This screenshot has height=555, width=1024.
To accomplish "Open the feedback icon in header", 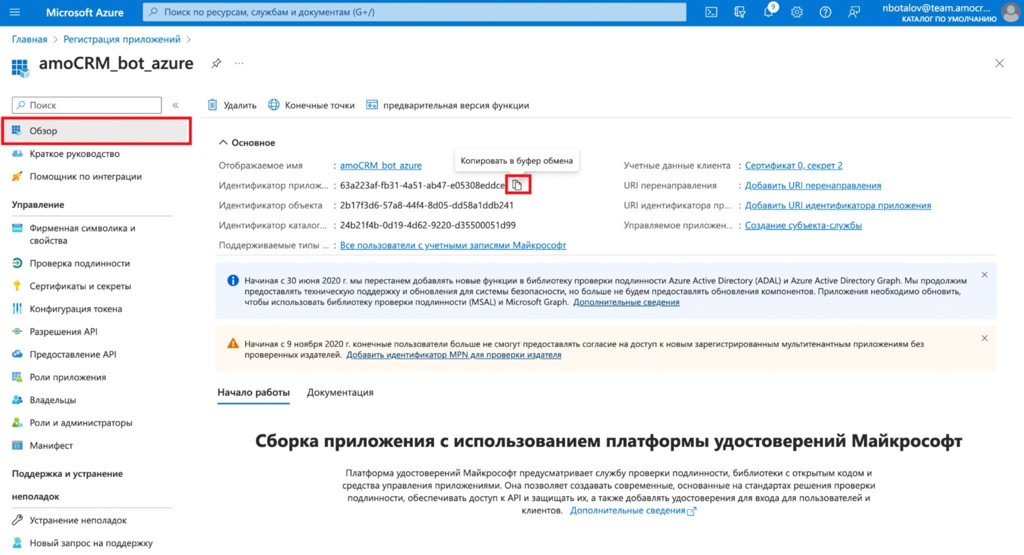I will tap(854, 12).
